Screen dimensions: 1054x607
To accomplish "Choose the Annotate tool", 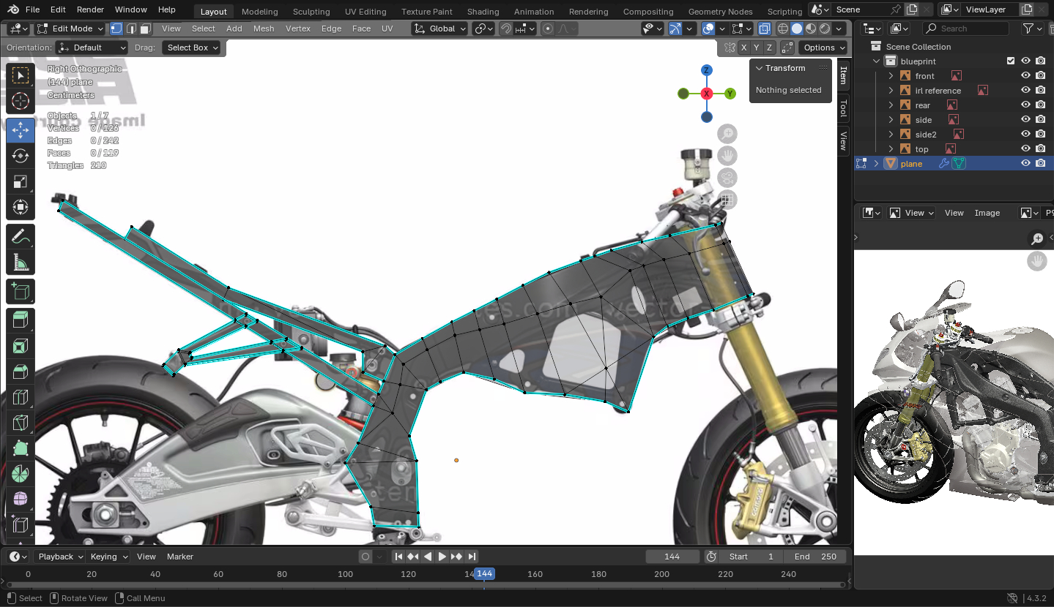I will pyautogui.click(x=21, y=236).
